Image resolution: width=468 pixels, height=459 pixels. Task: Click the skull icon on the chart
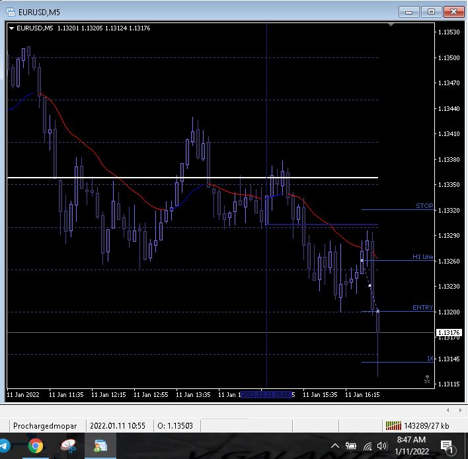(x=427, y=379)
